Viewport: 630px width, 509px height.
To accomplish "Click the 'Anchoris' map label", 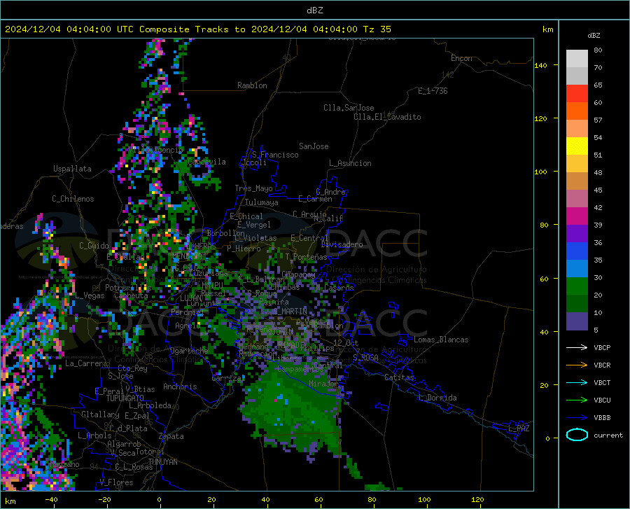I will [180, 386].
